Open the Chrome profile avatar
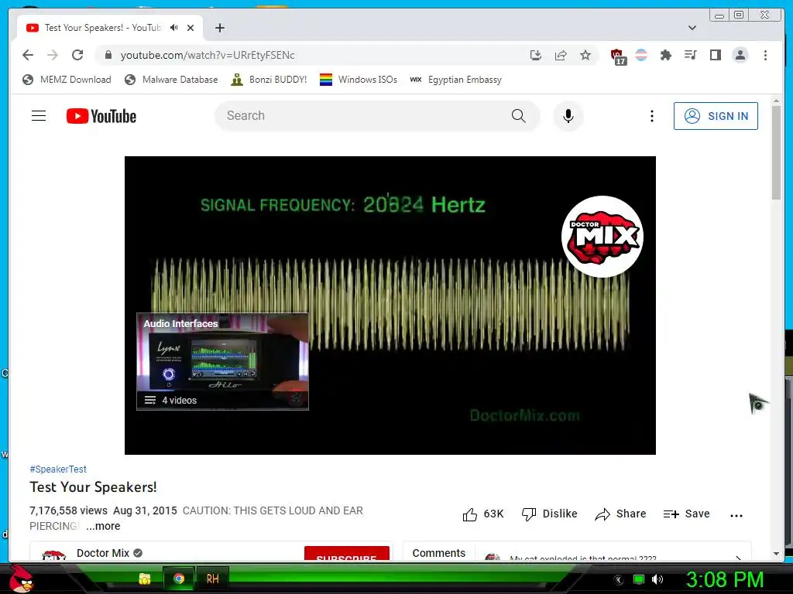Viewport: 793px width, 594px height. pyautogui.click(x=740, y=55)
